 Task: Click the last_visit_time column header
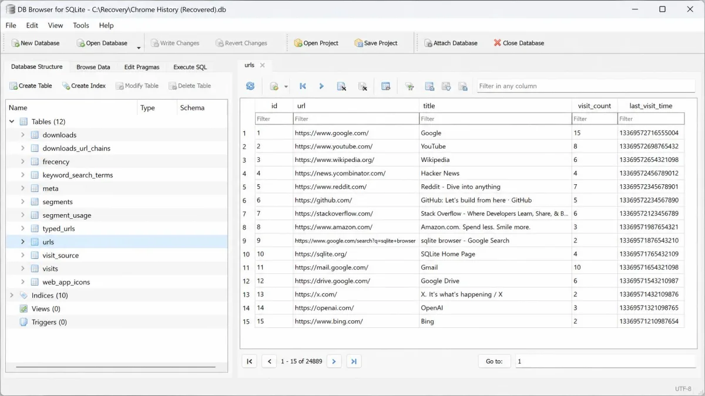651,106
